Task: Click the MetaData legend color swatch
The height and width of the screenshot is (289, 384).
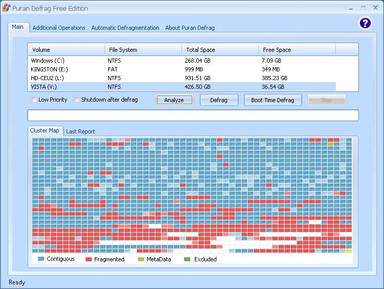Action: (141, 259)
